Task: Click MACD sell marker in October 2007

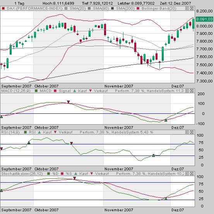Action: pyautogui.click(x=68, y=102)
